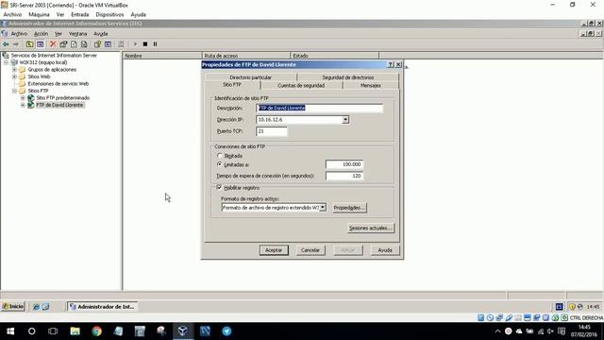604x340 pixels.
Task: Click the Estado column header
Action: coord(334,56)
